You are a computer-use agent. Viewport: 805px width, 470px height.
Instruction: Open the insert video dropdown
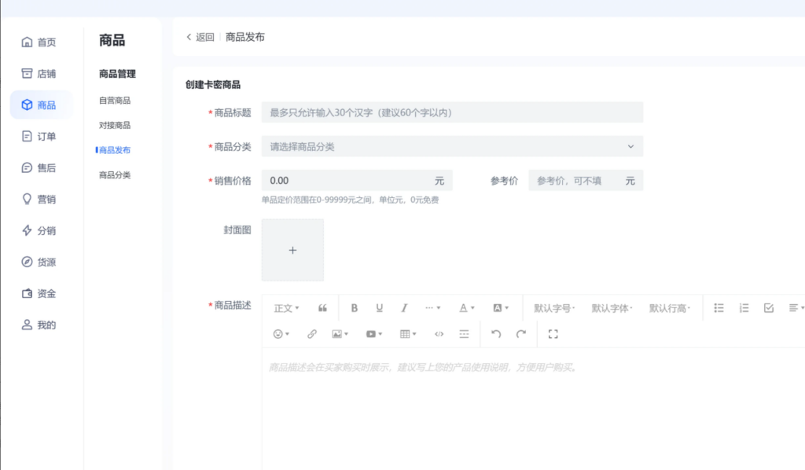click(x=373, y=334)
